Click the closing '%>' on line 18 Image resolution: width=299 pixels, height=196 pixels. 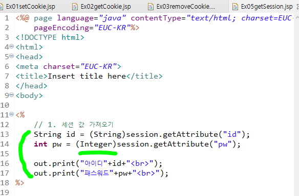(20, 183)
